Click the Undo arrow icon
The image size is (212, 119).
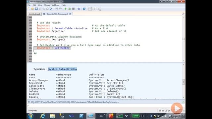pyautogui.click(x=57, y=9)
